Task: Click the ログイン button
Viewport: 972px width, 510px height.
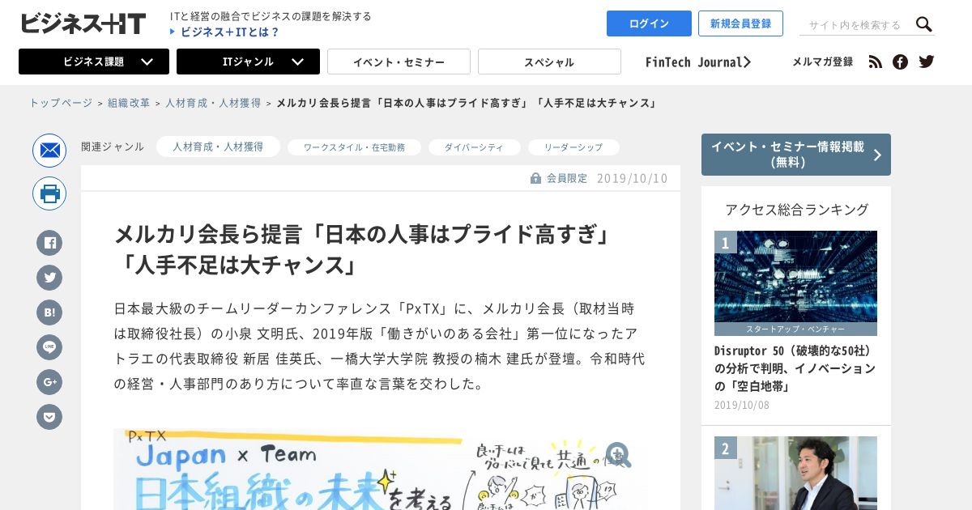Action: coord(649,23)
